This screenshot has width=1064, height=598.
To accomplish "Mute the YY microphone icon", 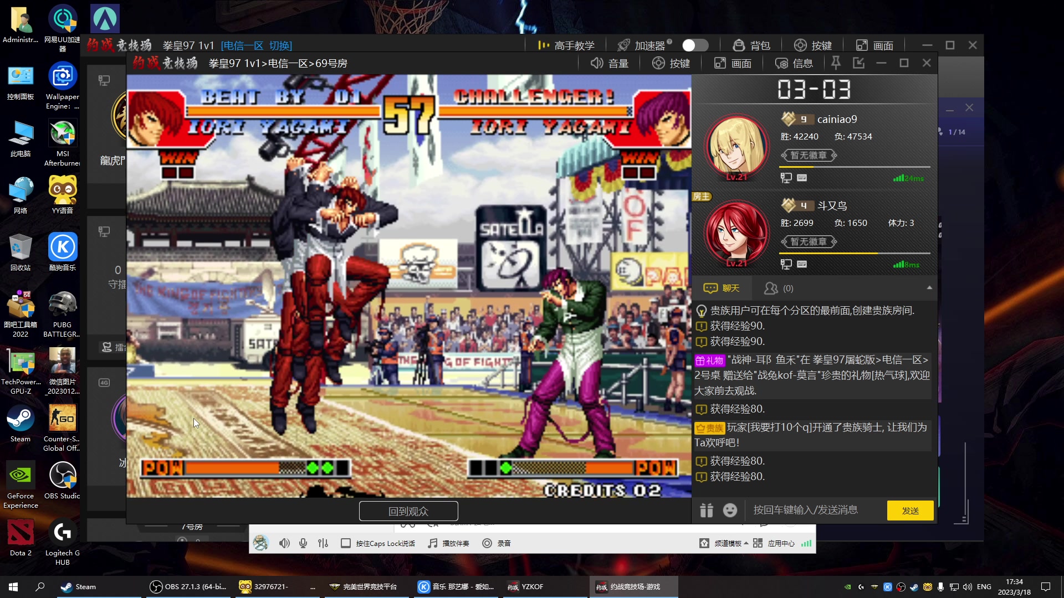I will [x=303, y=543].
